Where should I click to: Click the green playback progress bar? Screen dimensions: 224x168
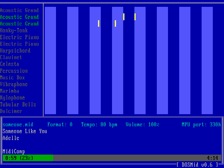(28, 158)
